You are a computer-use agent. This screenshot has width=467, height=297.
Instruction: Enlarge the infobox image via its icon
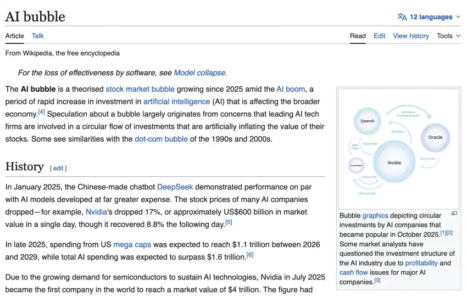click(x=454, y=214)
